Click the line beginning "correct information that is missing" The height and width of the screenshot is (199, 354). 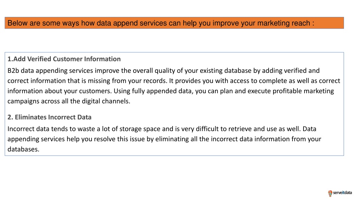pyautogui.click(x=174, y=81)
